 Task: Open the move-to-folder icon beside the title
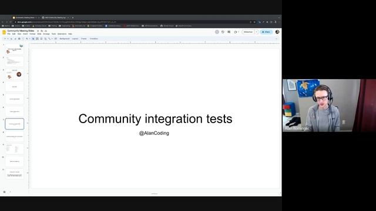pos(42,31)
